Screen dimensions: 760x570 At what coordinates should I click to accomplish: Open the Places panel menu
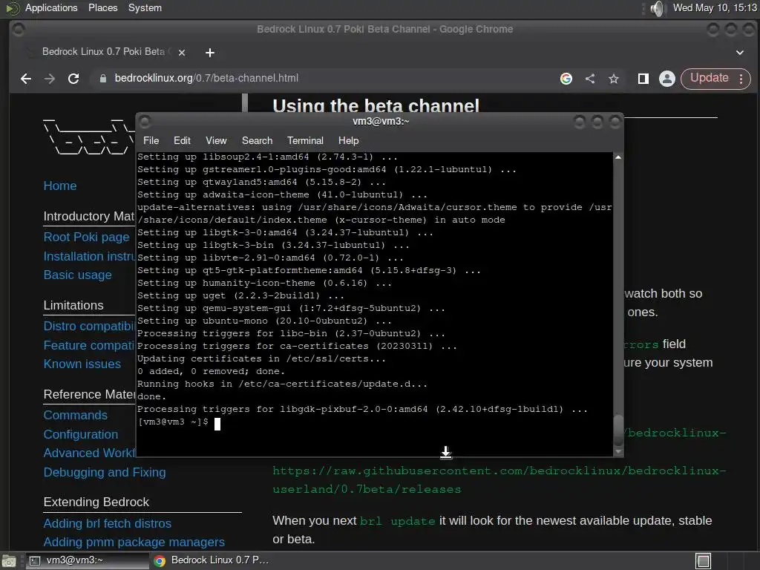pos(102,7)
